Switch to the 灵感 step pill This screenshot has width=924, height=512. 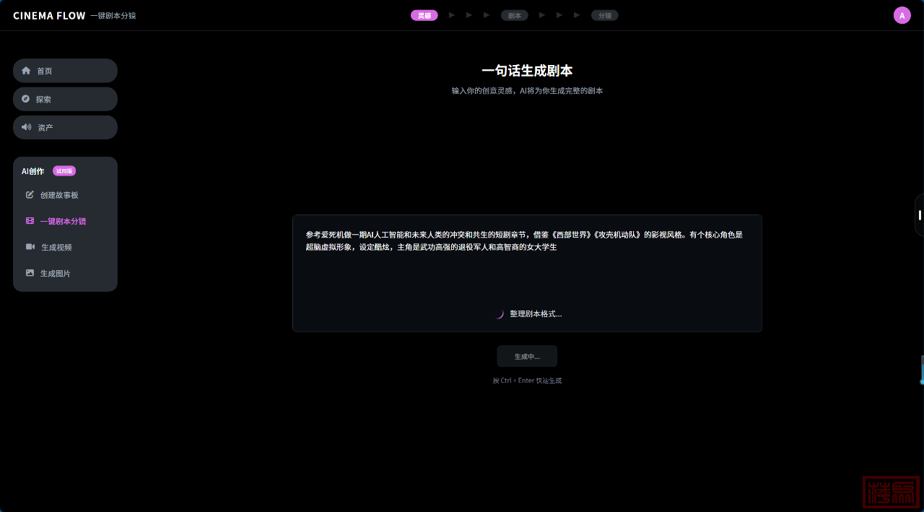(424, 15)
